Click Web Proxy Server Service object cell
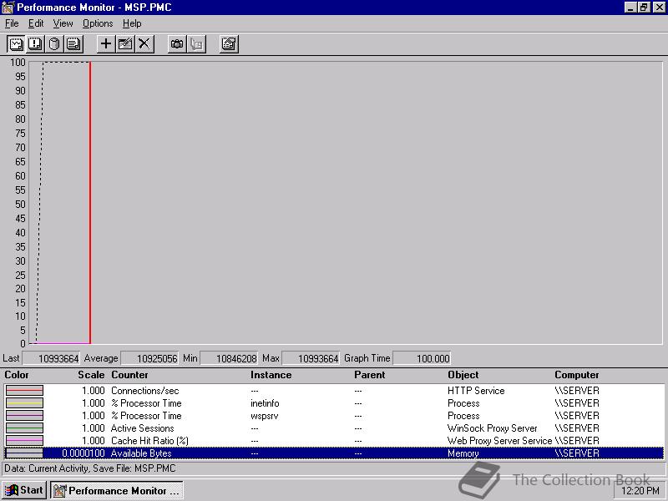 click(499, 441)
